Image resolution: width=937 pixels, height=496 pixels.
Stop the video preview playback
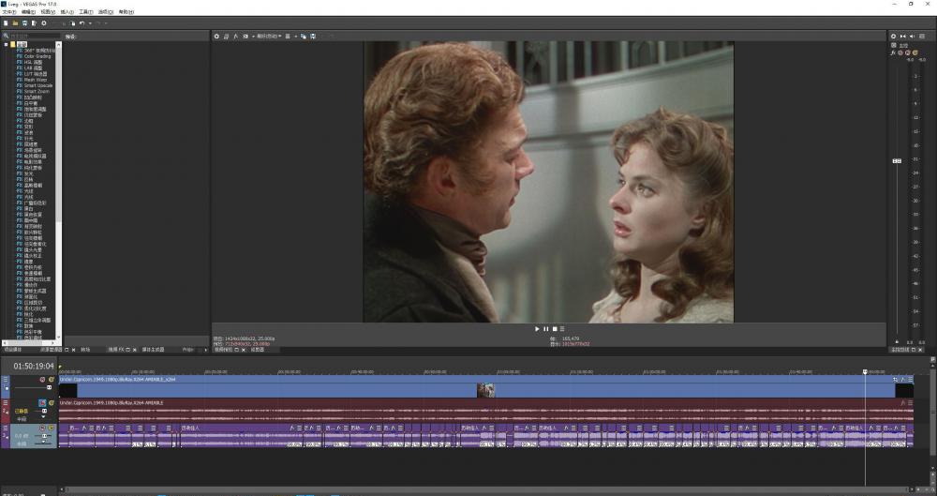(x=555, y=329)
